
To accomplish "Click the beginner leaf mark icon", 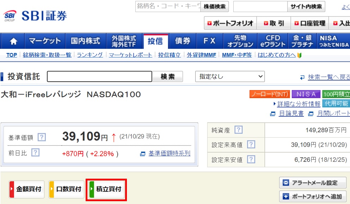I will [x=299, y=55].
